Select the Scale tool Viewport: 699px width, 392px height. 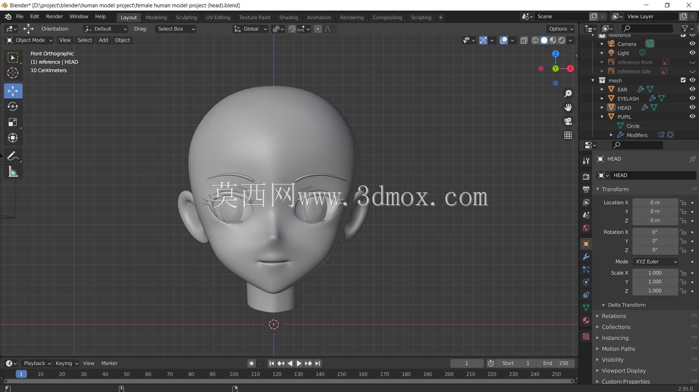coord(13,122)
